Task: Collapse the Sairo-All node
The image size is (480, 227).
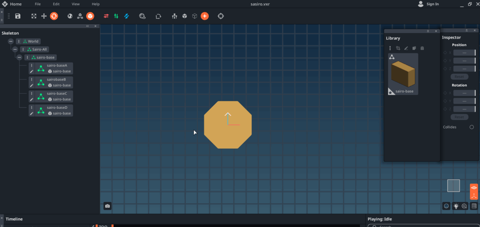Action: pyautogui.click(x=15, y=49)
